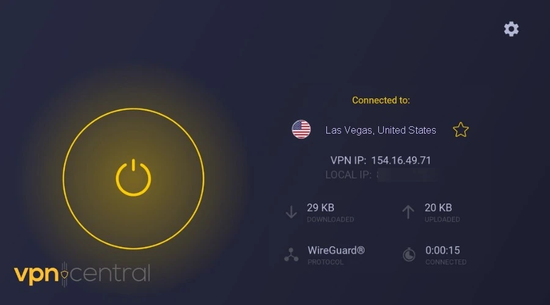Screen dimensions: 550x305
Task: Click the 0:00:15 connected time
Action: pos(442,250)
